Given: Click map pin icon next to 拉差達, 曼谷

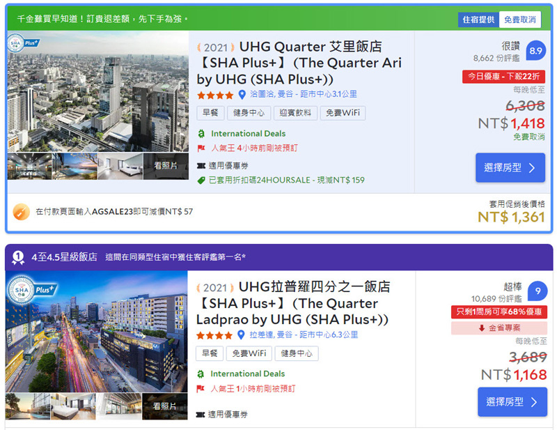Looking at the screenshot, I should point(241,335).
